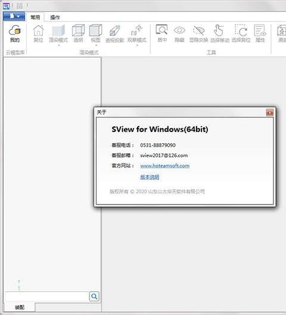Focus the assembly search input field

point(46,297)
